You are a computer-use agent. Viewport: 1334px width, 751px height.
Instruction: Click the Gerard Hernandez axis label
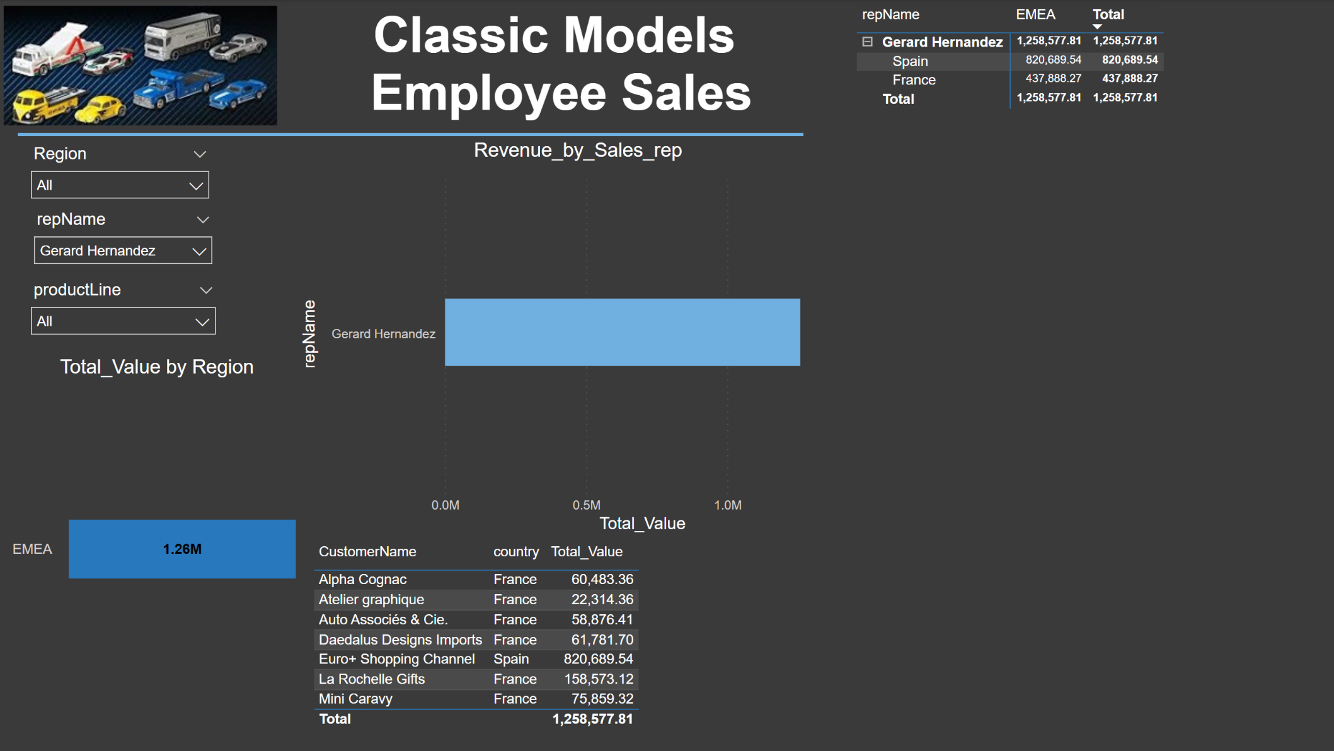(x=383, y=334)
